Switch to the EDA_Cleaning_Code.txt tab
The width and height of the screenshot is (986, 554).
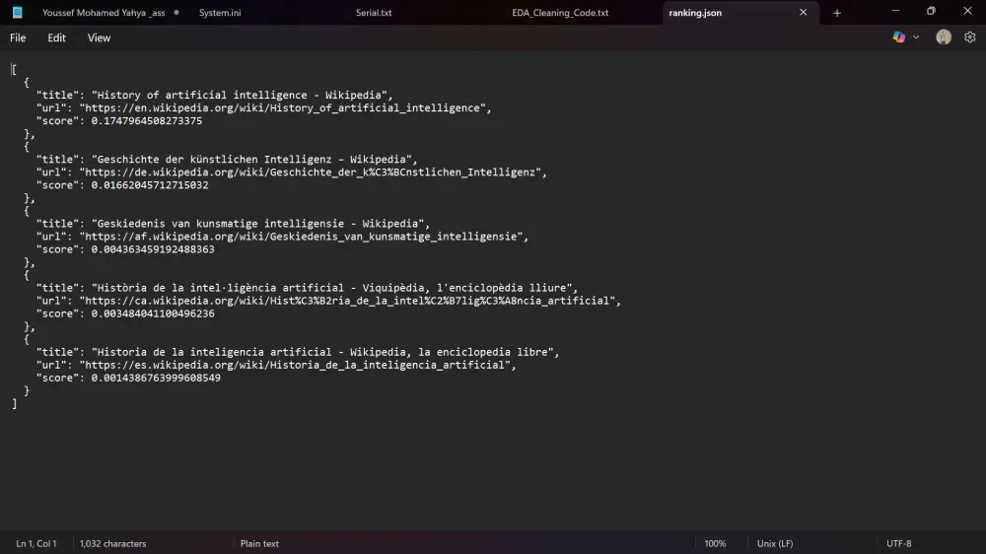pos(560,13)
